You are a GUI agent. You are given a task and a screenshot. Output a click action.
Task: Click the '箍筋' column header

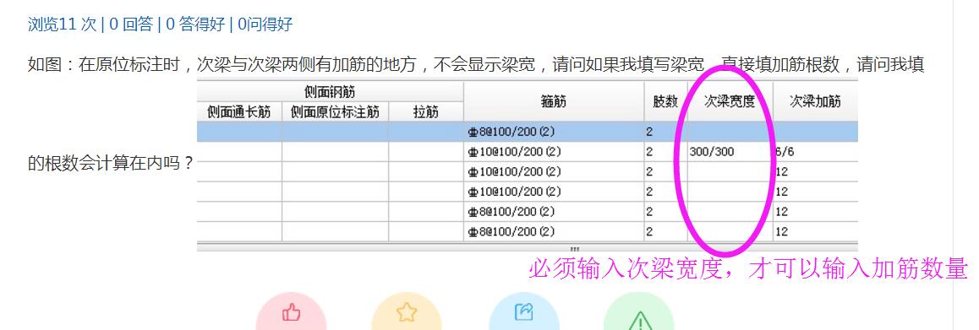pyautogui.click(x=554, y=101)
